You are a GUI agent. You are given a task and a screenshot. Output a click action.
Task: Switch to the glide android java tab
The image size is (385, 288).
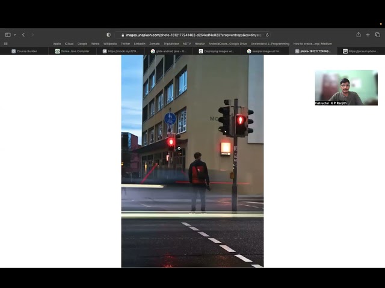click(168, 51)
